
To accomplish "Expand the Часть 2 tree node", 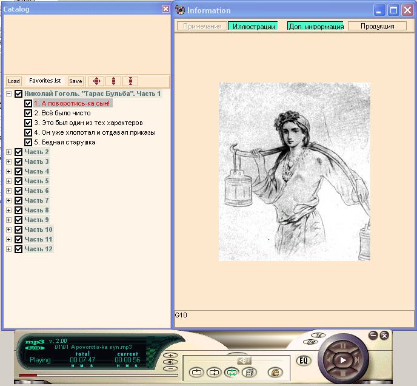I will point(8,152).
